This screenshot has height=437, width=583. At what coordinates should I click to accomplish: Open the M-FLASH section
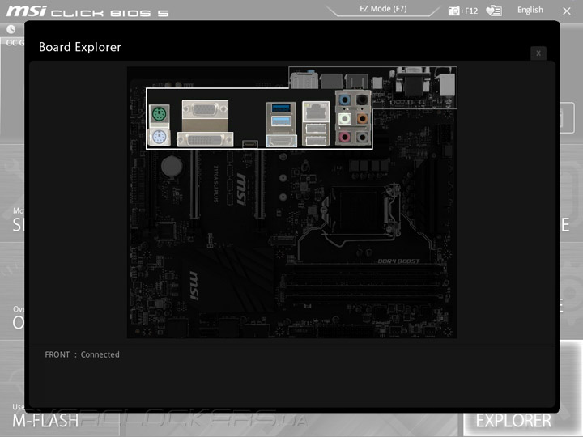(45, 421)
